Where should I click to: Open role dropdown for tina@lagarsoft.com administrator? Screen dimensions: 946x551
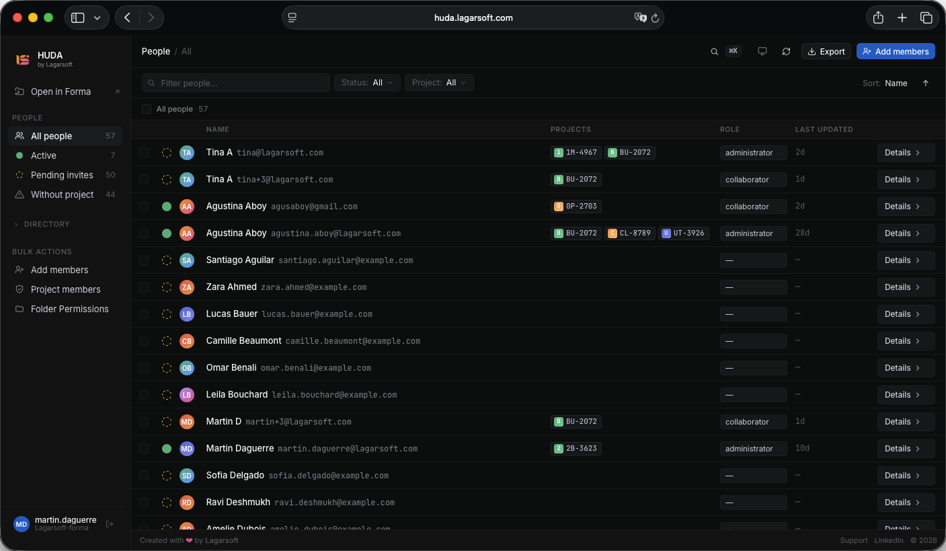(753, 153)
